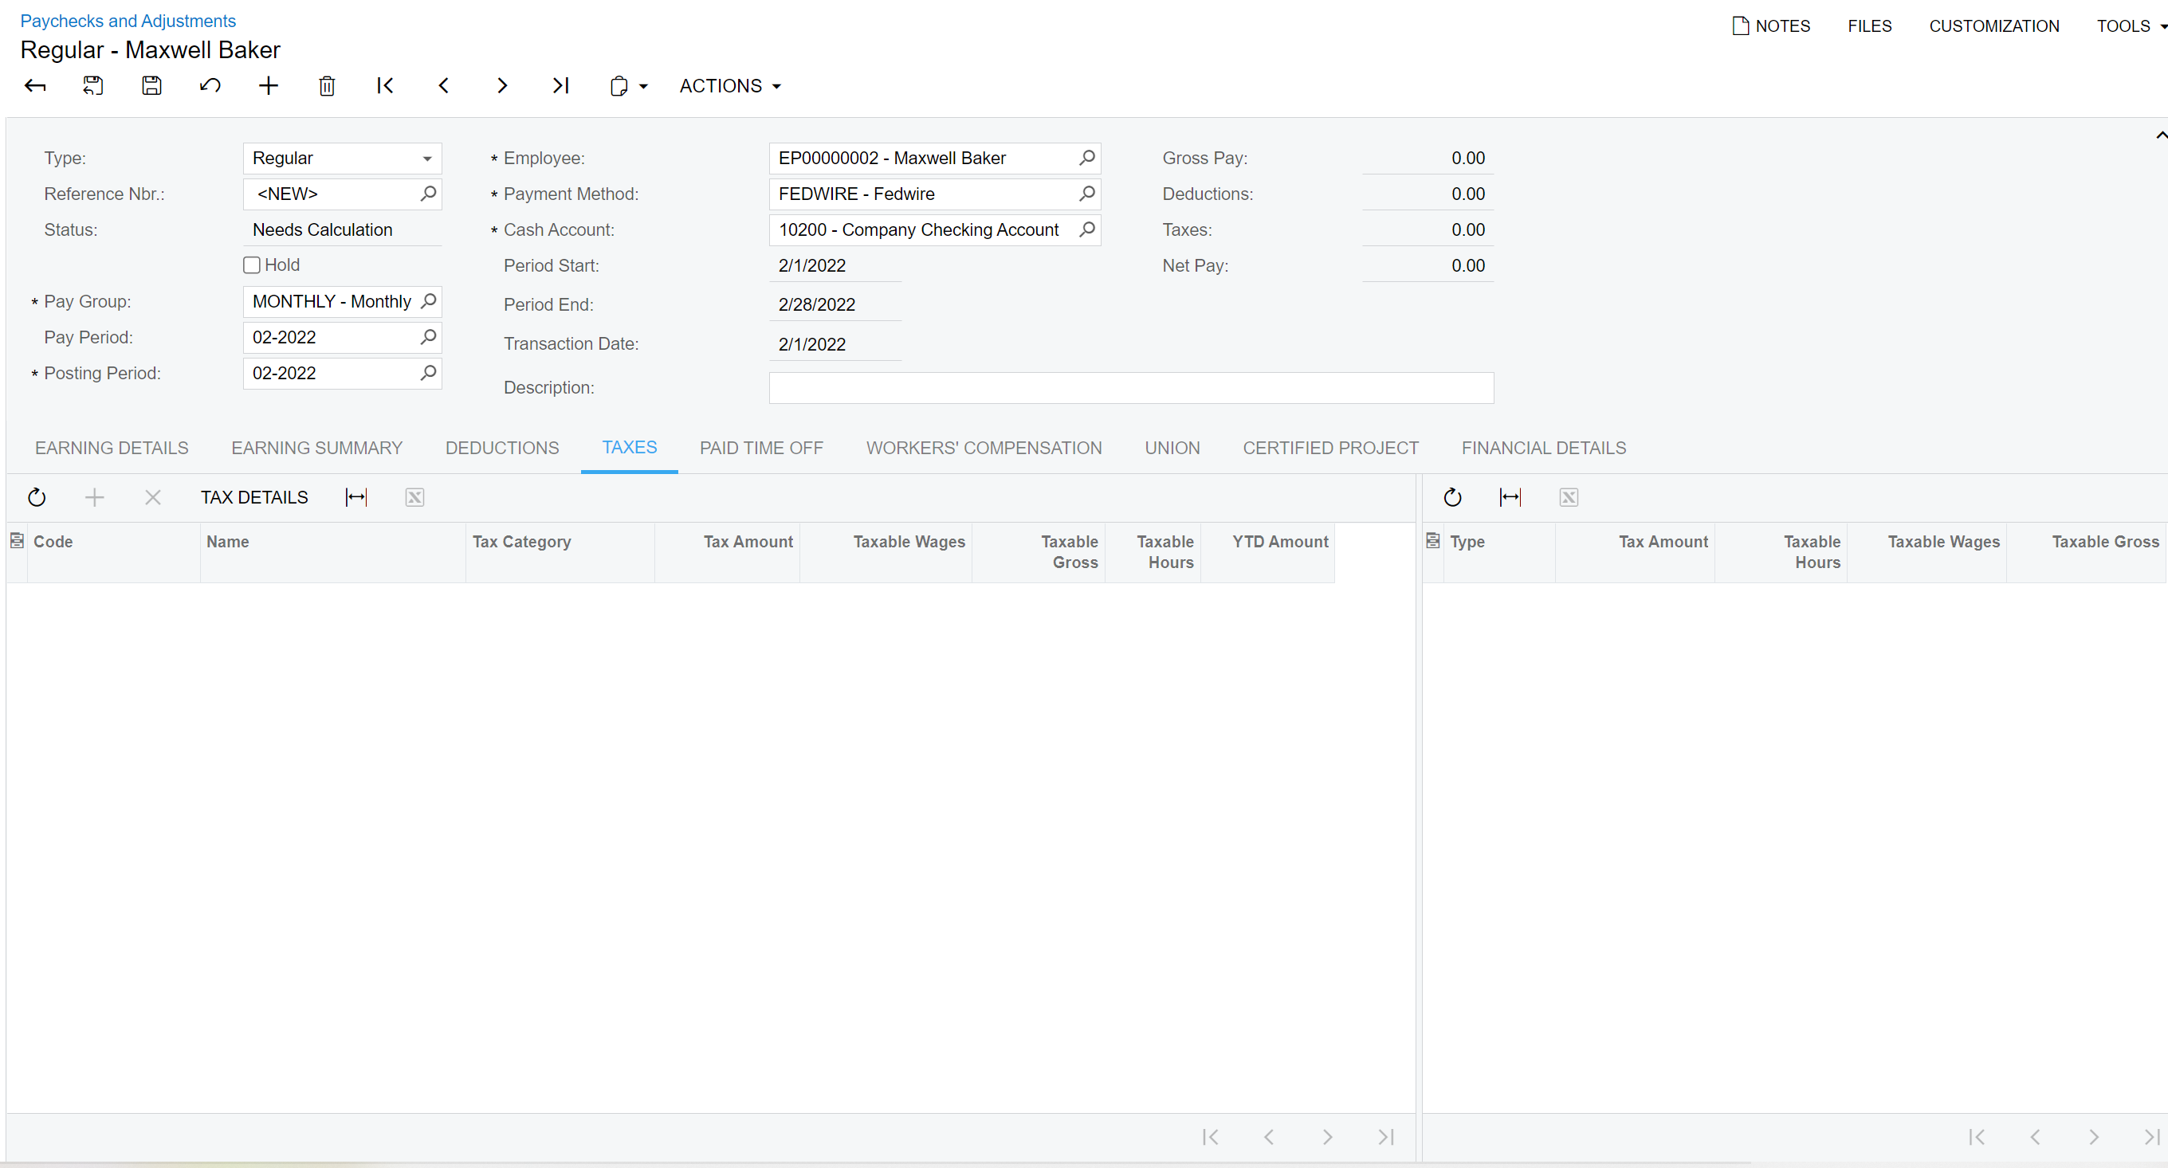The height and width of the screenshot is (1168, 2168).
Task: Open NOTES for this paycheck
Action: 1771,26
